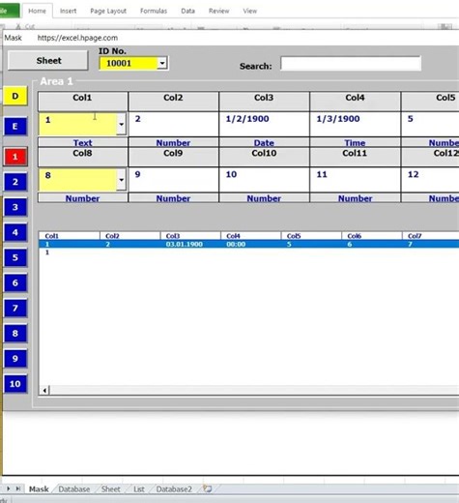Click the Col6 list column header

(372, 236)
